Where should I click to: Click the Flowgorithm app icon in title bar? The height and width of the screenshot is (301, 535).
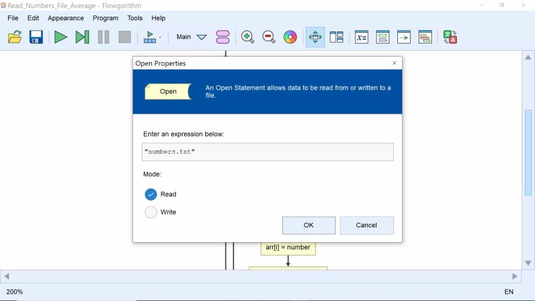tap(3, 5)
